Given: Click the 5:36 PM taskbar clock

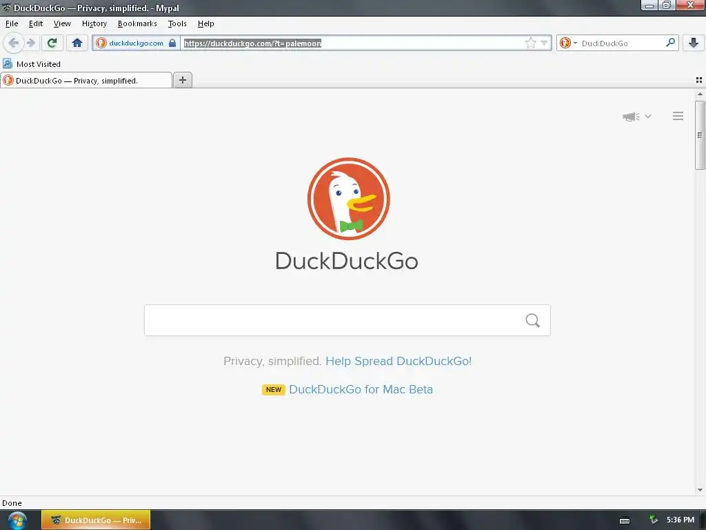Looking at the screenshot, I should coord(680,520).
